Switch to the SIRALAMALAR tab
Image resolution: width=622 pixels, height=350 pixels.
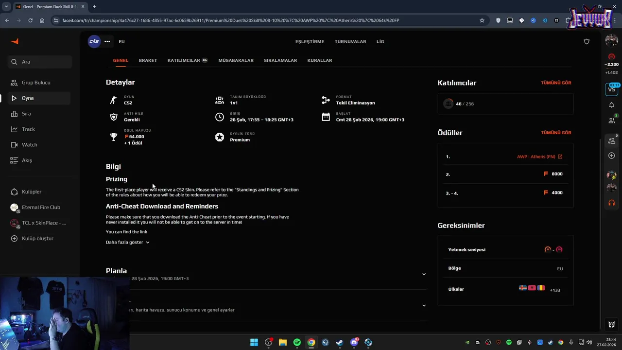[280, 60]
